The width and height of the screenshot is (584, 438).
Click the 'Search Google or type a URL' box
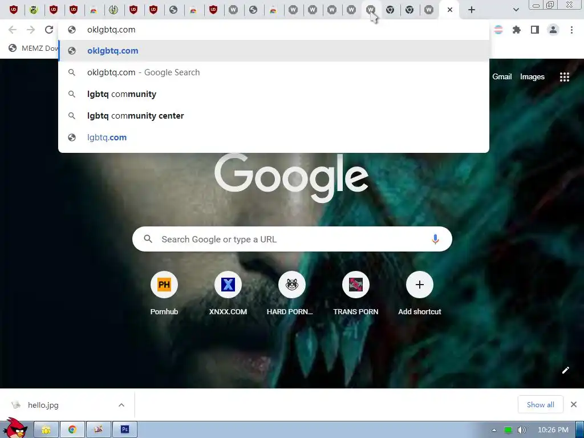tap(292, 239)
